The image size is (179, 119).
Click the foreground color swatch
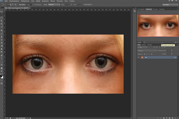click(x=1, y=76)
